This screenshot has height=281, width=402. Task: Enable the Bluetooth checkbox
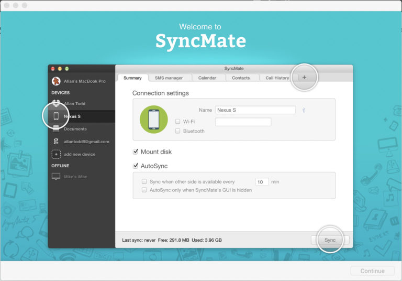pyautogui.click(x=178, y=131)
